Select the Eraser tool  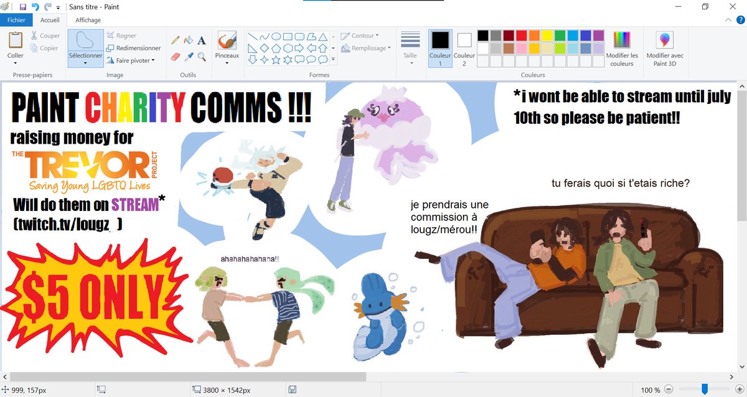click(x=176, y=57)
